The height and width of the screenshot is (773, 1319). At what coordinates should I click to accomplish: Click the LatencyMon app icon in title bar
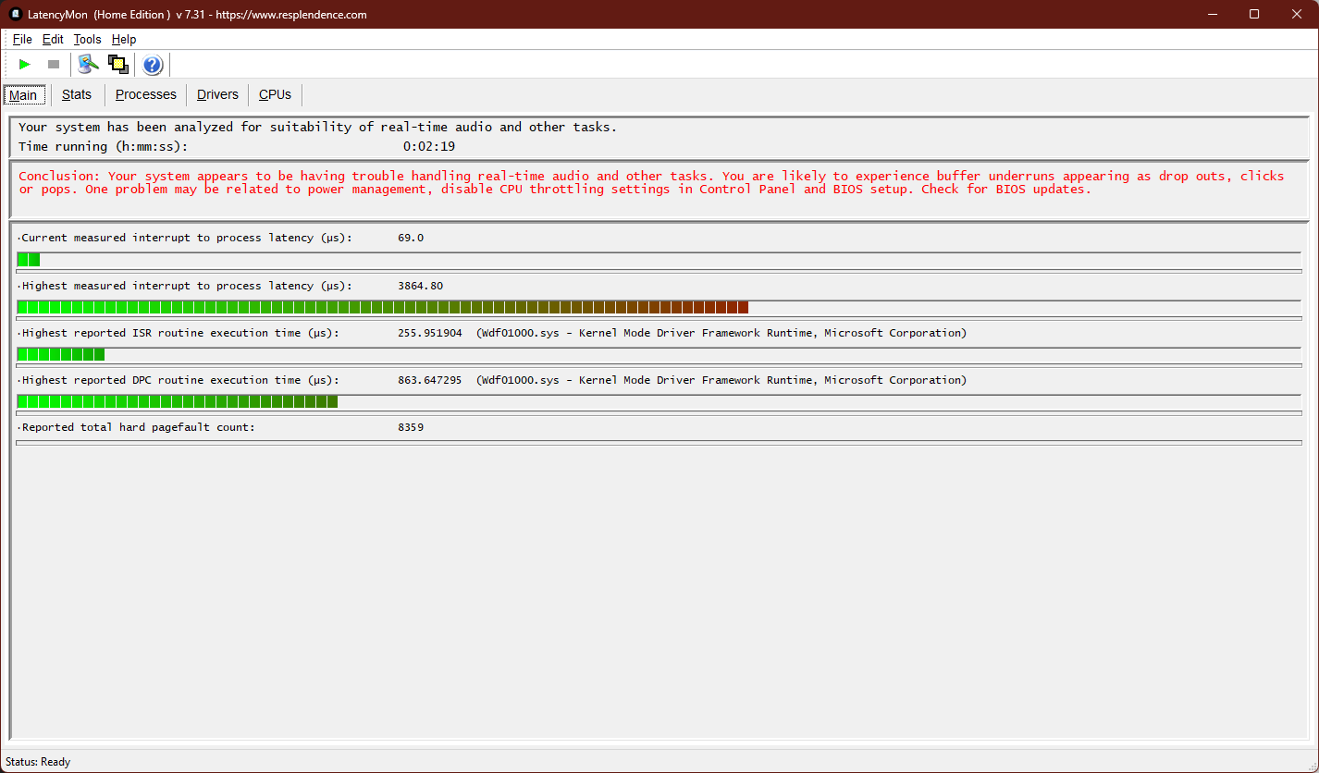(15, 14)
